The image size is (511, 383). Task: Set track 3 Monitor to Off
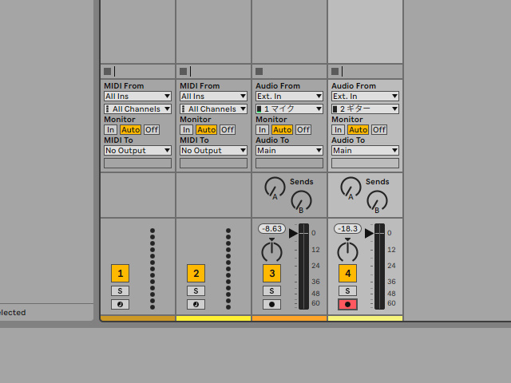303,129
